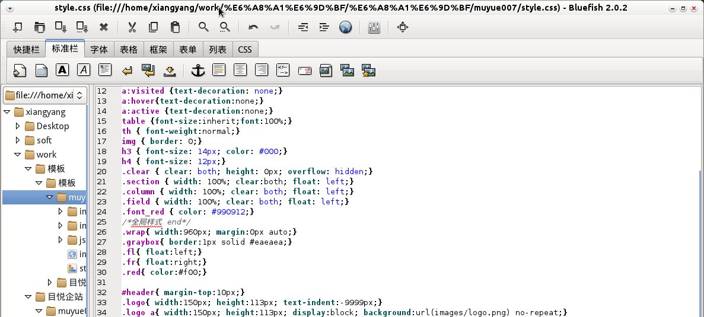Expand the js folder arrow
The image size is (704, 317).
pos(60,240)
